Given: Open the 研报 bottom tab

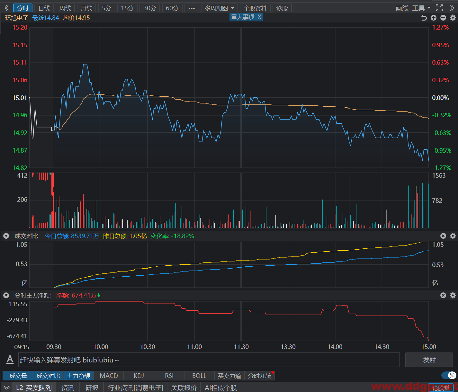Looking at the screenshot, I should (x=92, y=388).
